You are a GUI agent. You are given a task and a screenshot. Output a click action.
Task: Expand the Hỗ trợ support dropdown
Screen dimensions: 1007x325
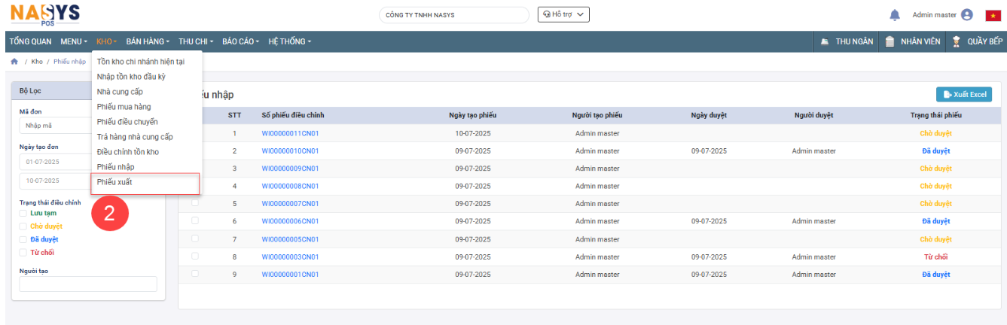click(x=563, y=15)
